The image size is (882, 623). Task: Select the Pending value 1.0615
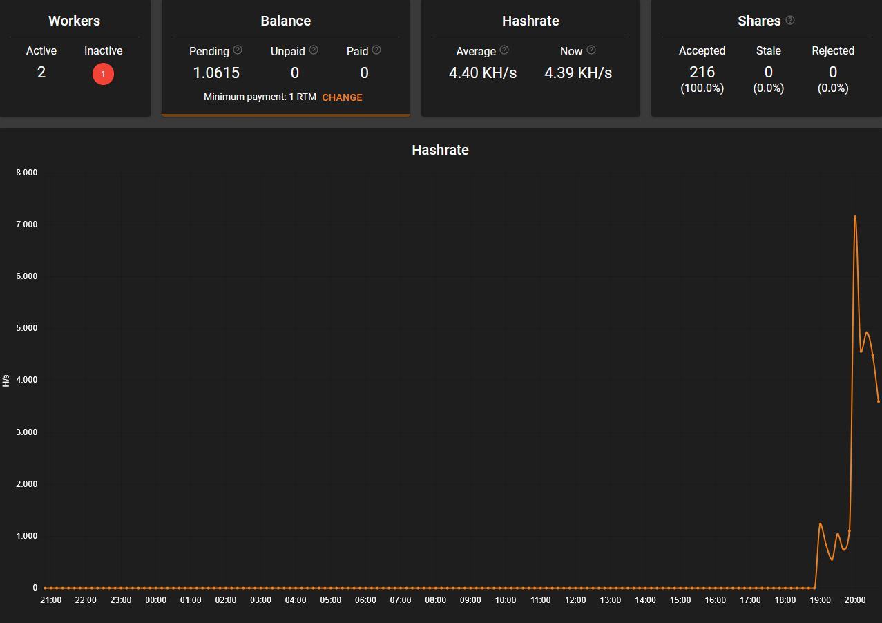(x=216, y=73)
